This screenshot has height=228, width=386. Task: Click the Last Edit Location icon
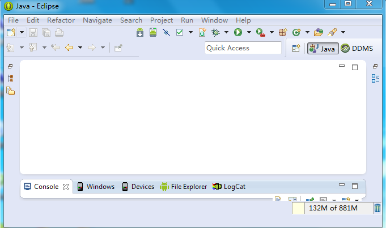click(56, 48)
